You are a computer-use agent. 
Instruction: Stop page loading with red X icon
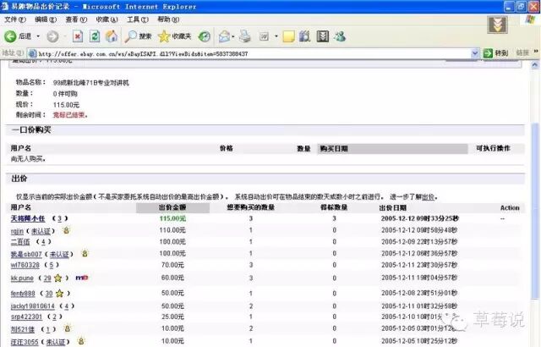(78, 36)
